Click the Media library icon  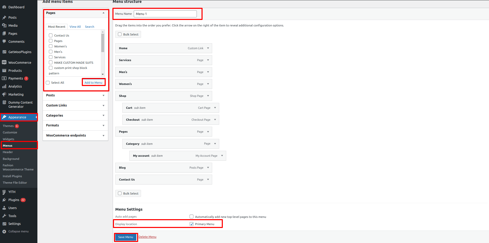pyautogui.click(x=4, y=25)
